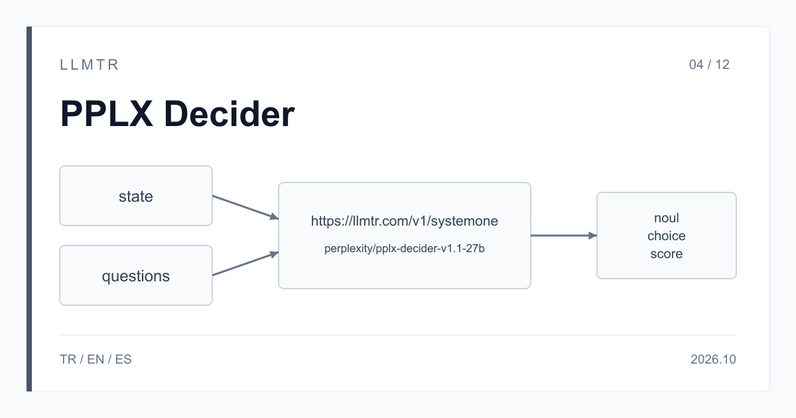Click the choice output label

(x=666, y=236)
